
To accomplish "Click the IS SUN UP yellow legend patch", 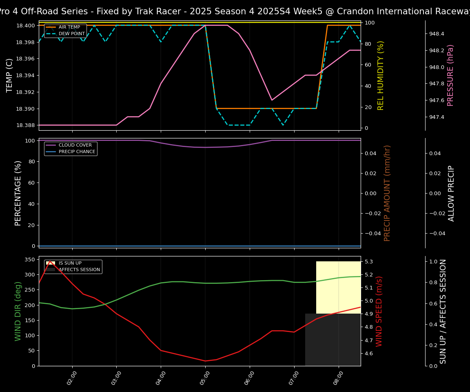I will pos(51,263).
